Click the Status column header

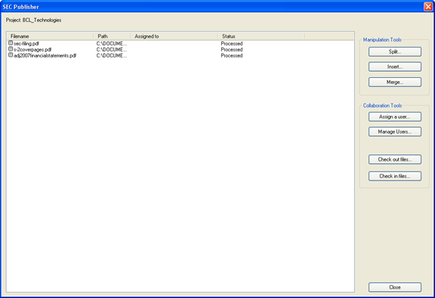click(x=261, y=36)
